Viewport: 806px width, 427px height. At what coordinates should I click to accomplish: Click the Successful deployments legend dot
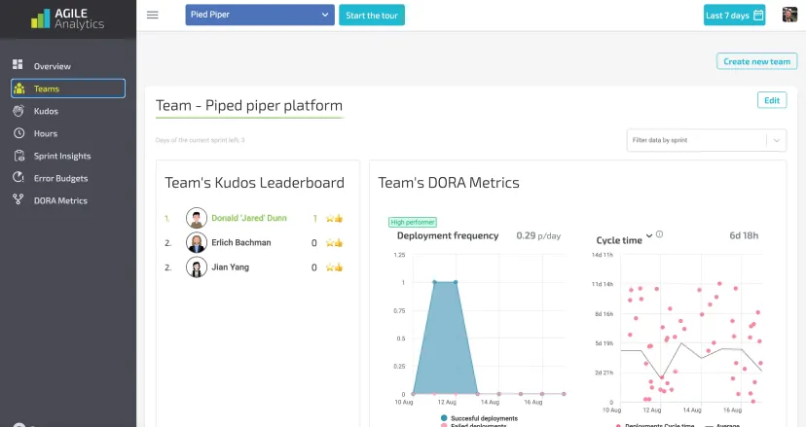click(x=444, y=418)
